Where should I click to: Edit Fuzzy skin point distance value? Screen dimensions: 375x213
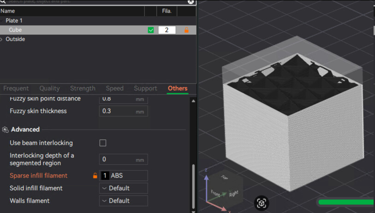click(x=124, y=99)
